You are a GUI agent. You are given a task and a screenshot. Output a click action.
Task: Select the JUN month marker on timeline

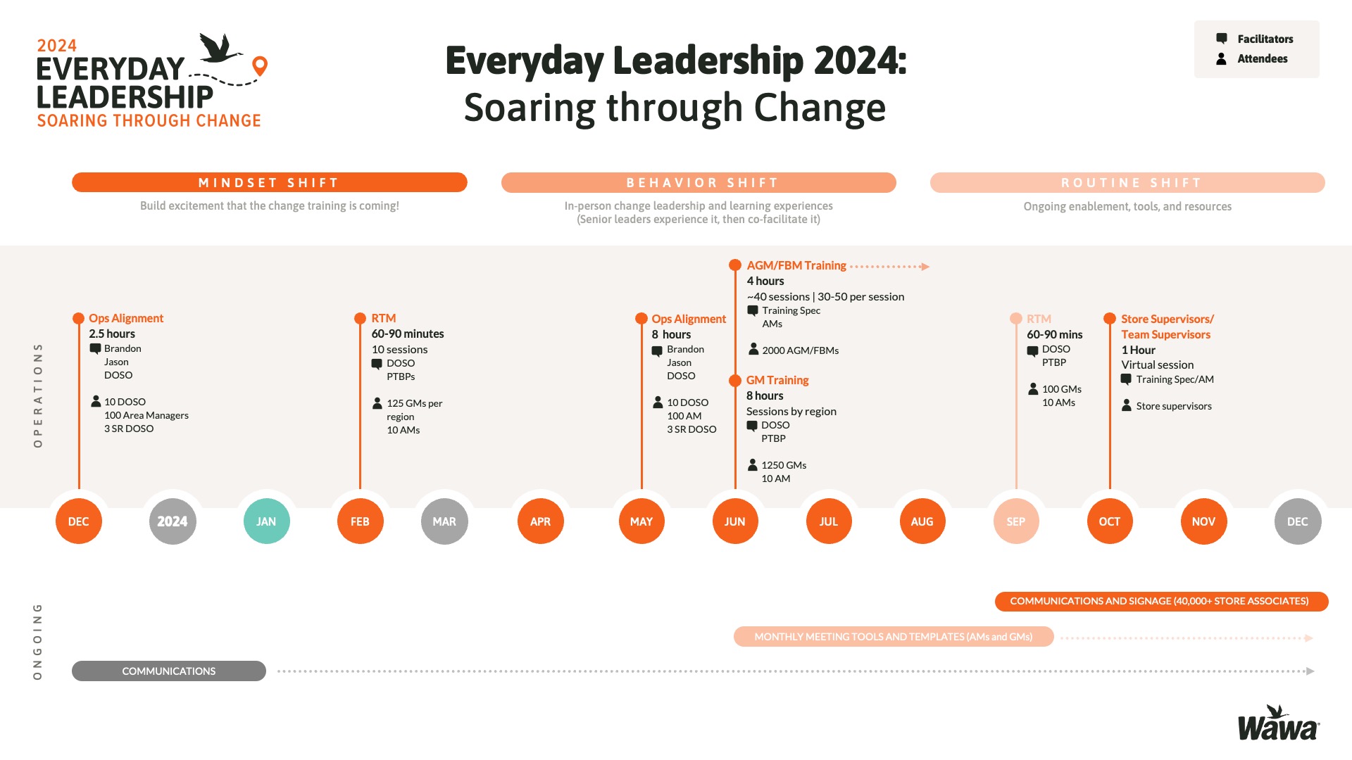tap(735, 521)
